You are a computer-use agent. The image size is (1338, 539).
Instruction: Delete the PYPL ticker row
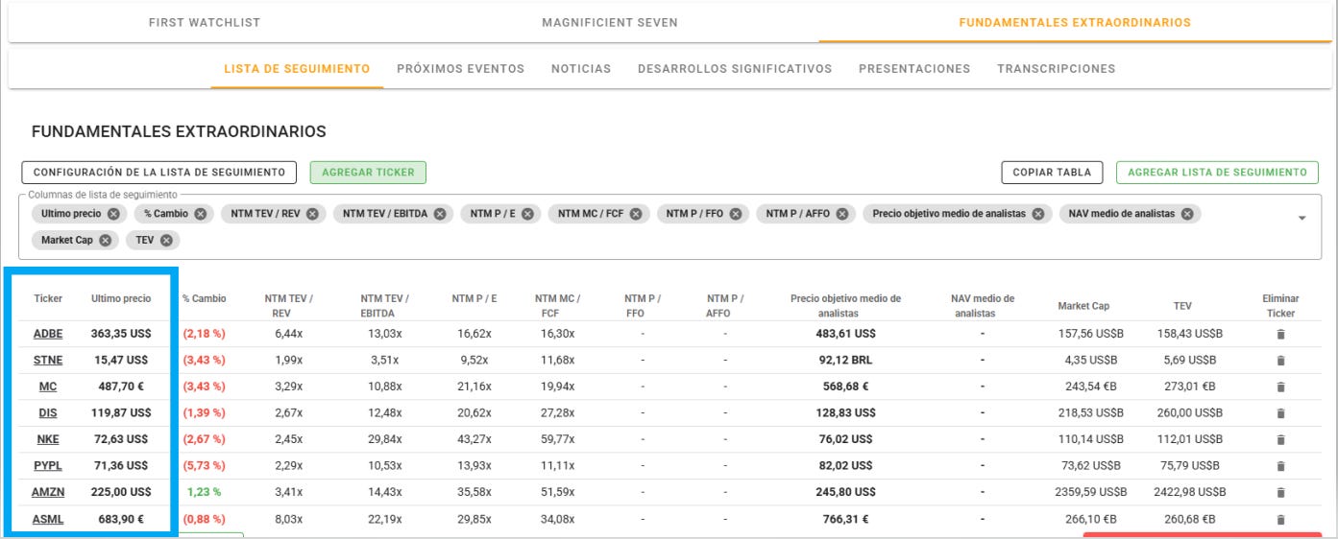pos(1279,466)
